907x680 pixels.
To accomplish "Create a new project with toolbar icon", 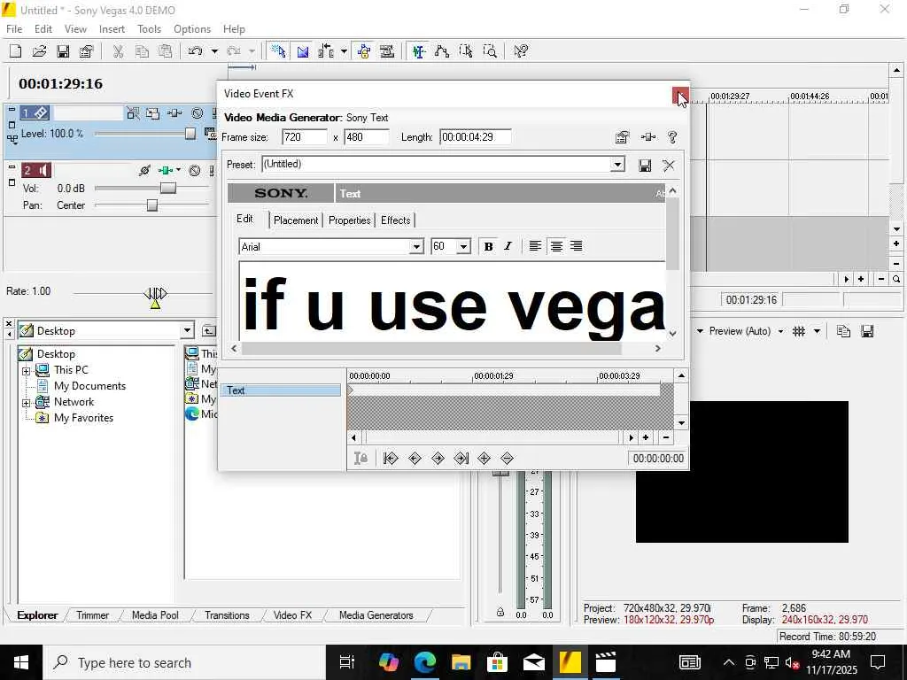I will point(16,51).
